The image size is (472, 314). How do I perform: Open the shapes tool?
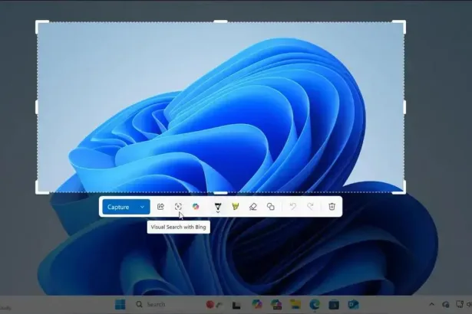pyautogui.click(x=271, y=207)
